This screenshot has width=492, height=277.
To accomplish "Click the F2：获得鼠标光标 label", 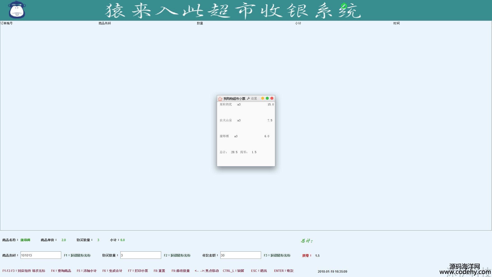I will [177, 255].
